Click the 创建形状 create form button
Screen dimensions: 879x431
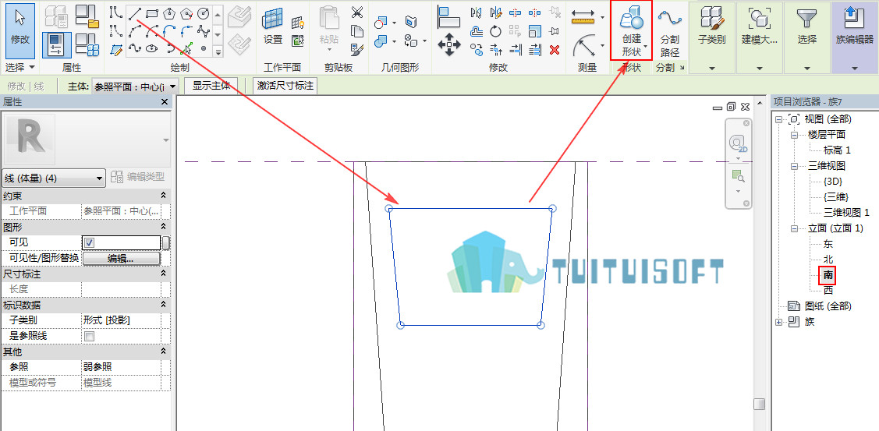pos(631,30)
